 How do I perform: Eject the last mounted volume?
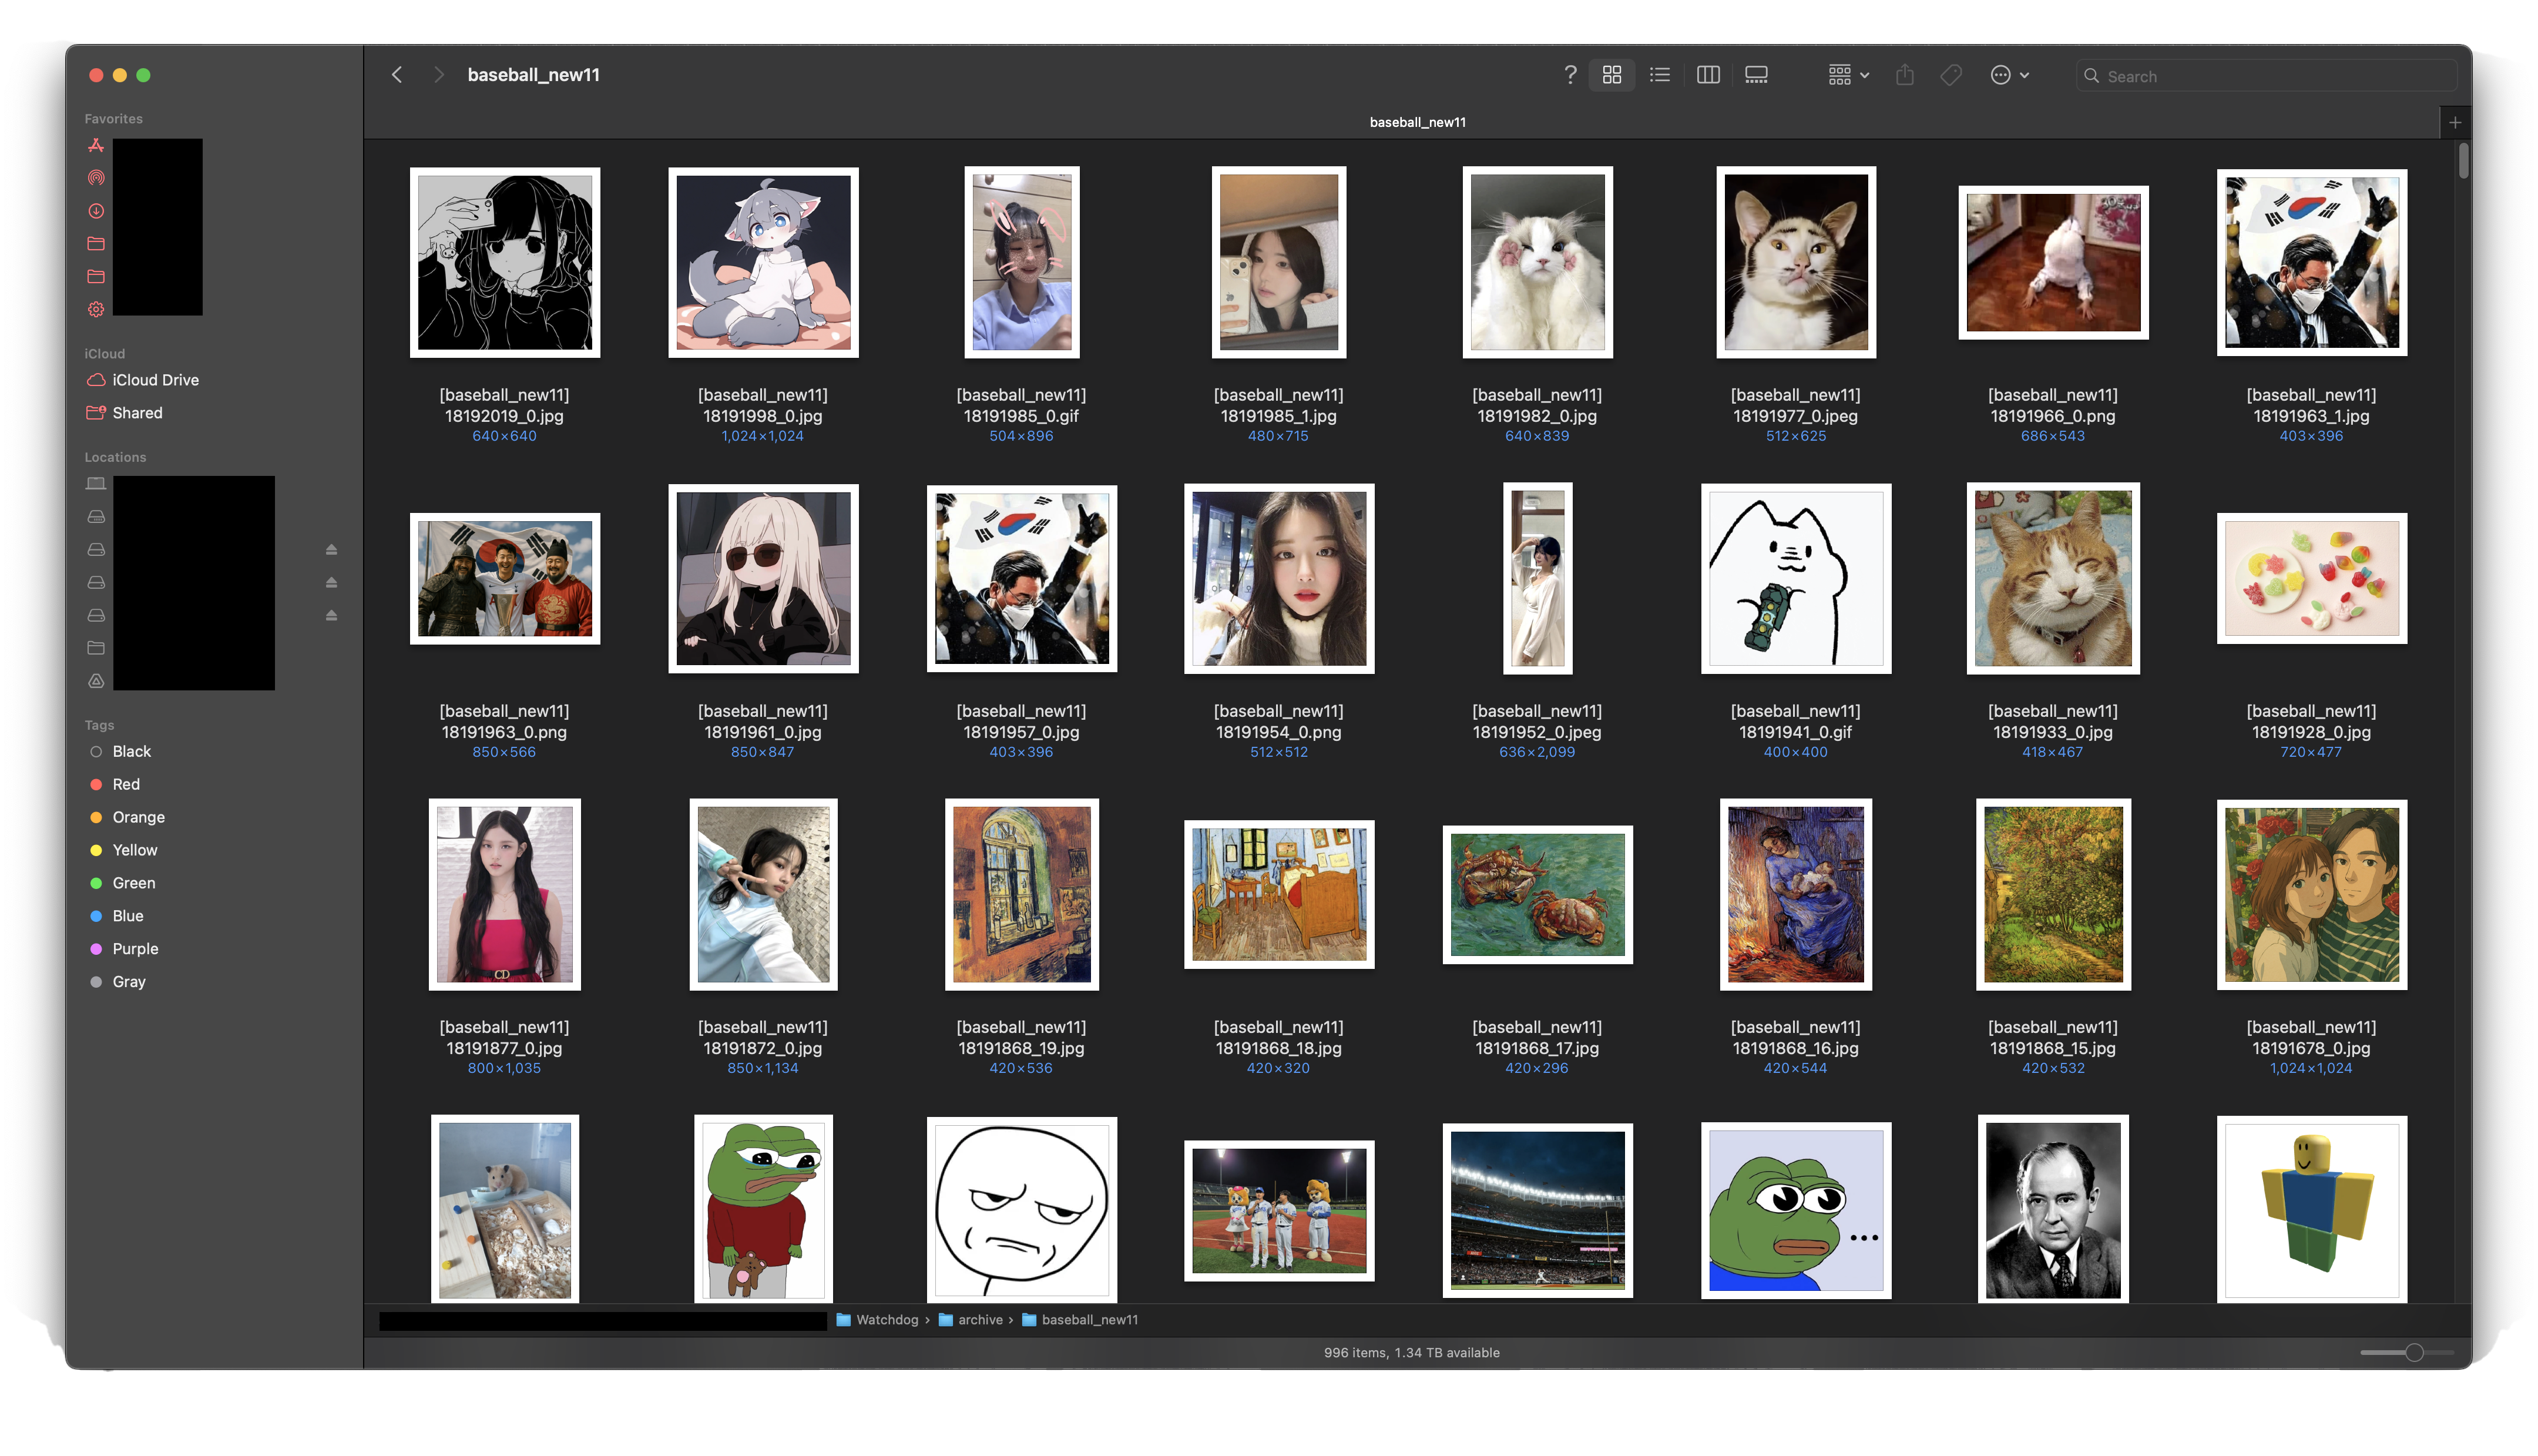331,616
